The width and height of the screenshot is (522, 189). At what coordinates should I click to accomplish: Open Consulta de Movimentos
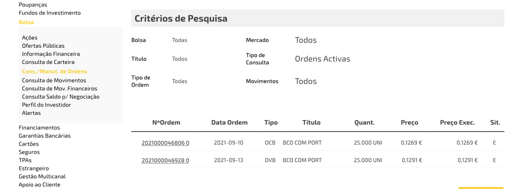pos(54,80)
